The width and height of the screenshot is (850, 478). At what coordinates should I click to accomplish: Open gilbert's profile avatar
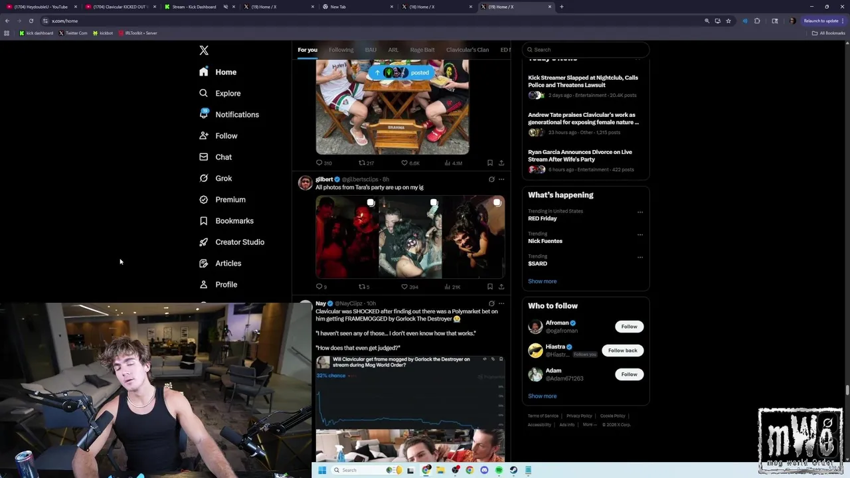pyautogui.click(x=305, y=183)
